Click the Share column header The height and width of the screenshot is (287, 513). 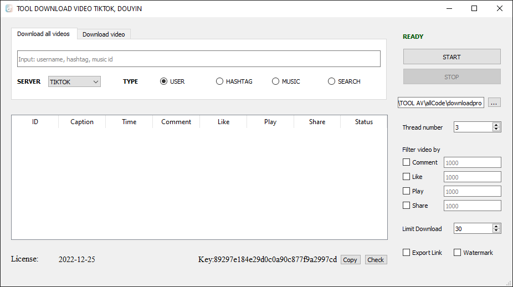pyautogui.click(x=317, y=122)
